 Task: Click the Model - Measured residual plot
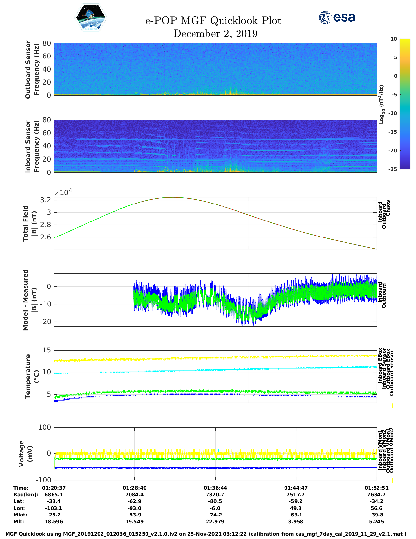[215, 300]
